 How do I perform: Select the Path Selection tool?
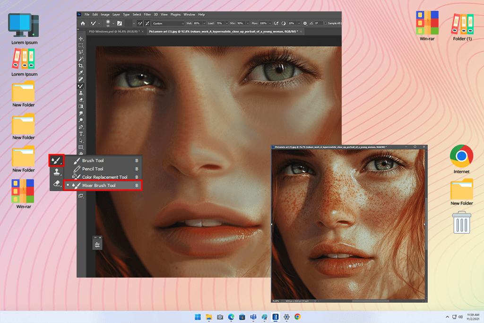(81, 140)
